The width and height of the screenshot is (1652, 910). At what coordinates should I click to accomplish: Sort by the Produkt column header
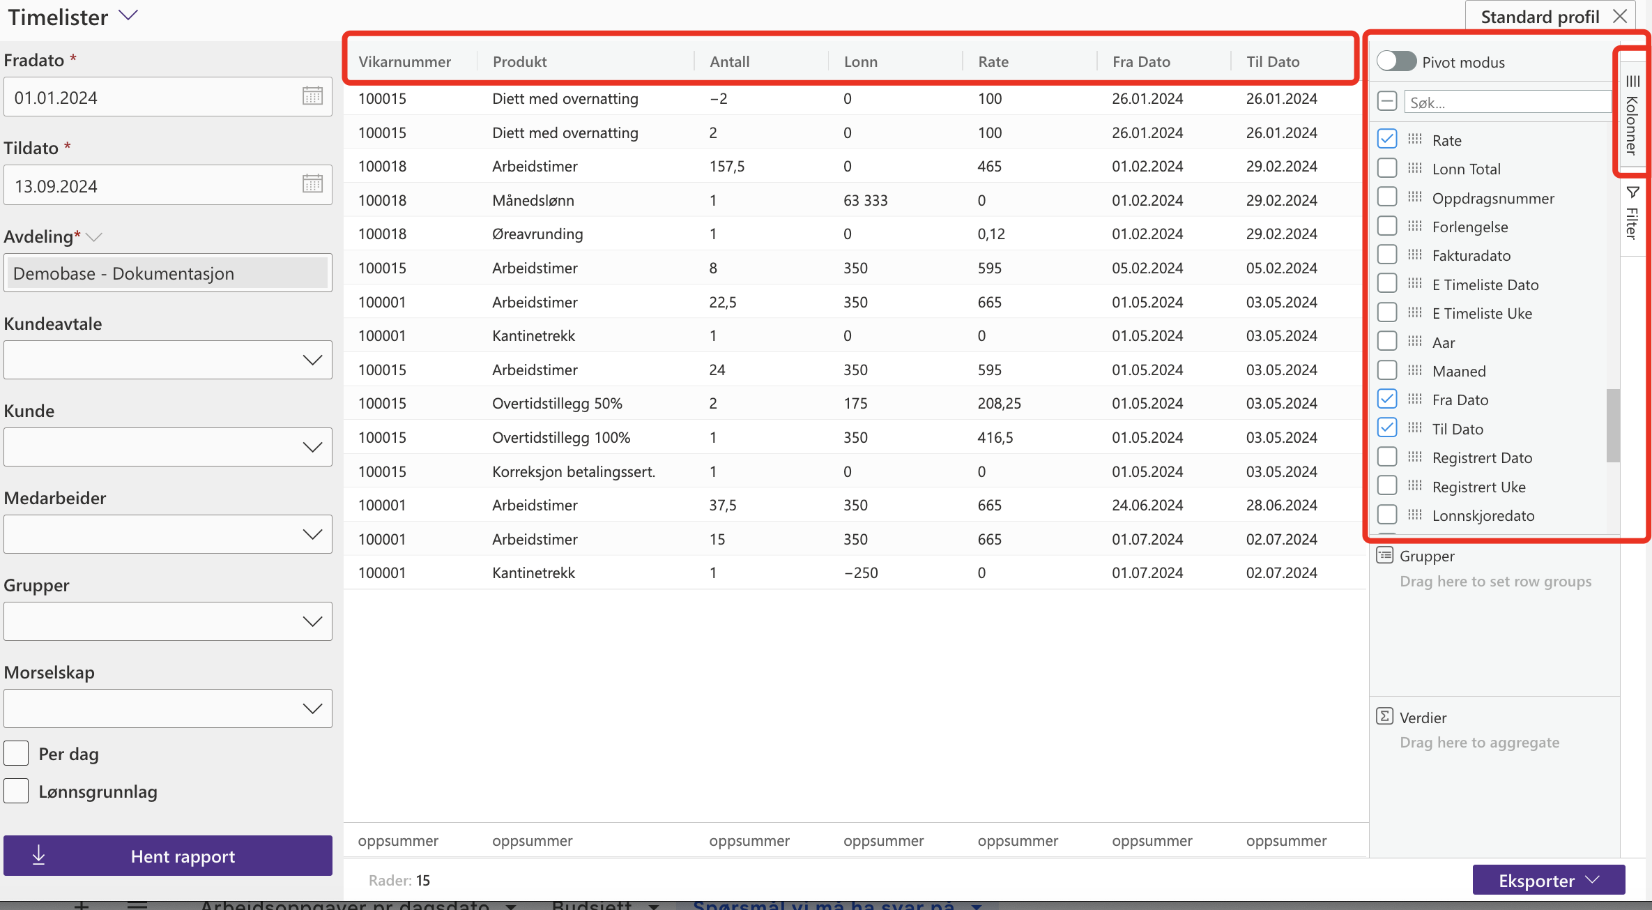(520, 61)
